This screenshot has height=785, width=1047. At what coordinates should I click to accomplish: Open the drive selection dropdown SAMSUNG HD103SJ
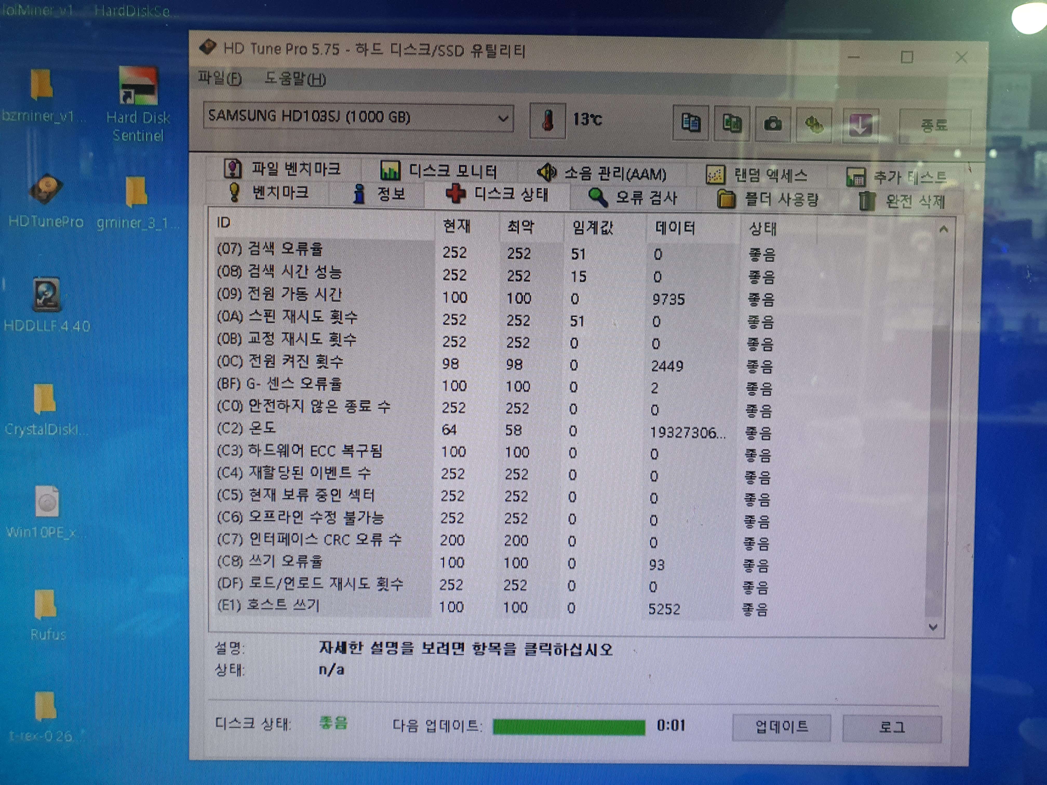pos(358,117)
